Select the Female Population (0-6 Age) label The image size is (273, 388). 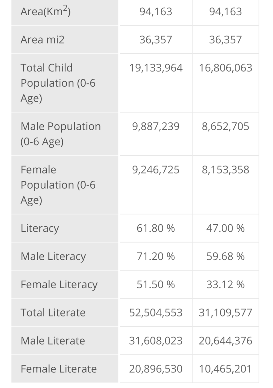point(58,185)
